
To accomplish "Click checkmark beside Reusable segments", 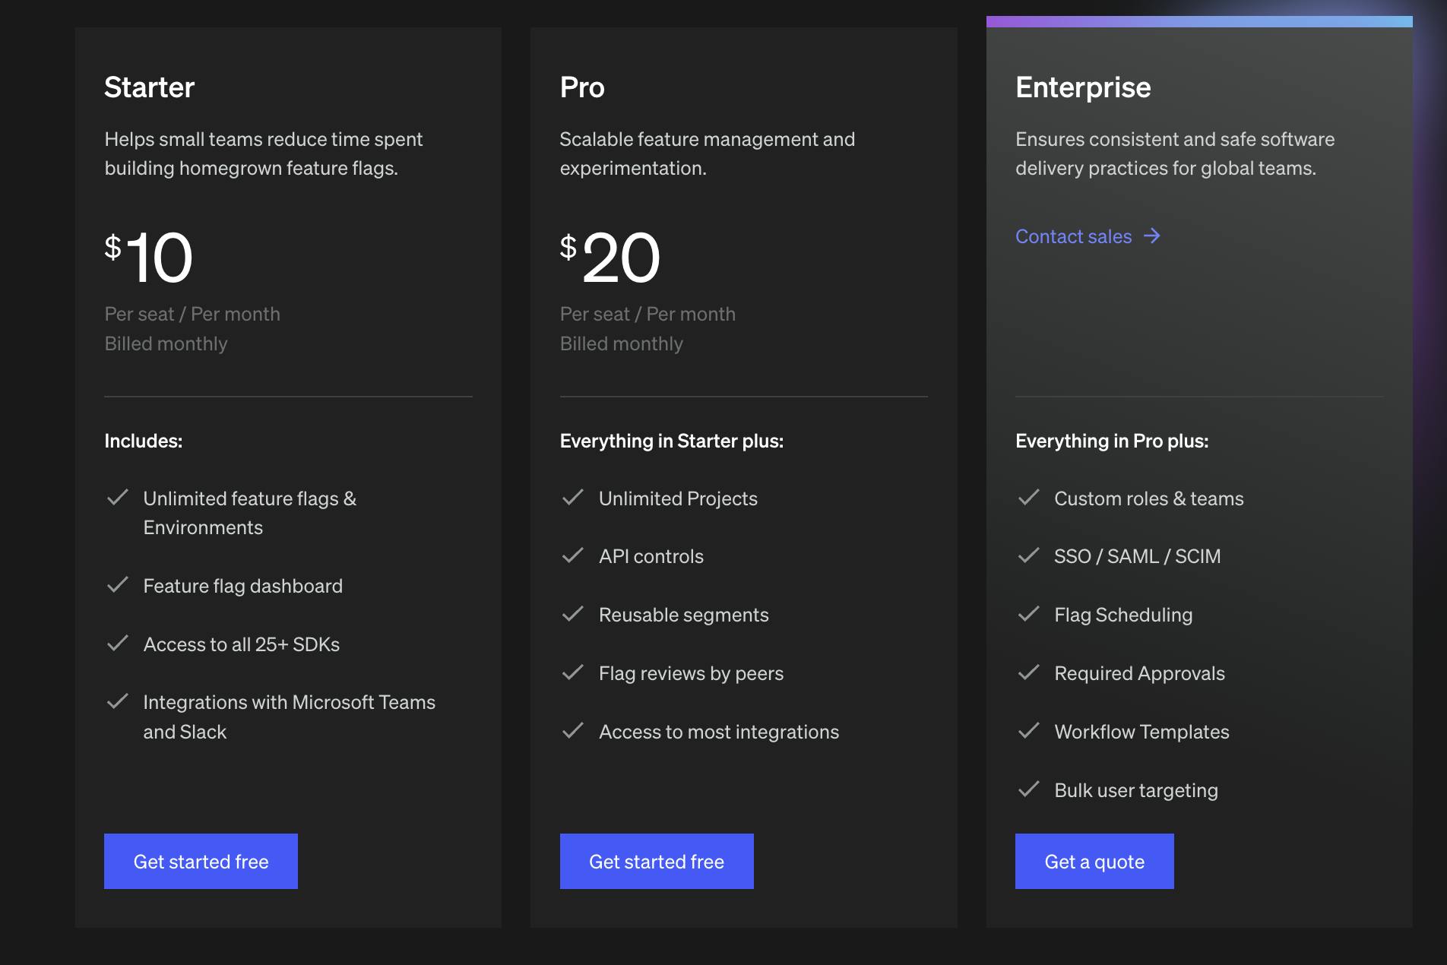I will click(573, 614).
